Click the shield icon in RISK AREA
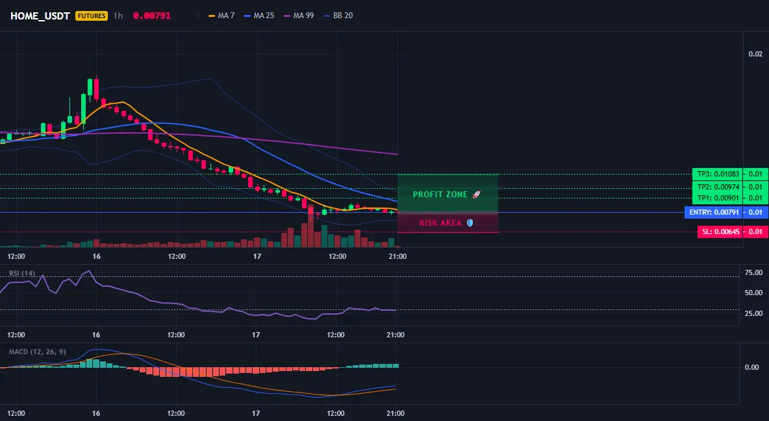This screenshot has height=421, width=769. click(x=470, y=223)
